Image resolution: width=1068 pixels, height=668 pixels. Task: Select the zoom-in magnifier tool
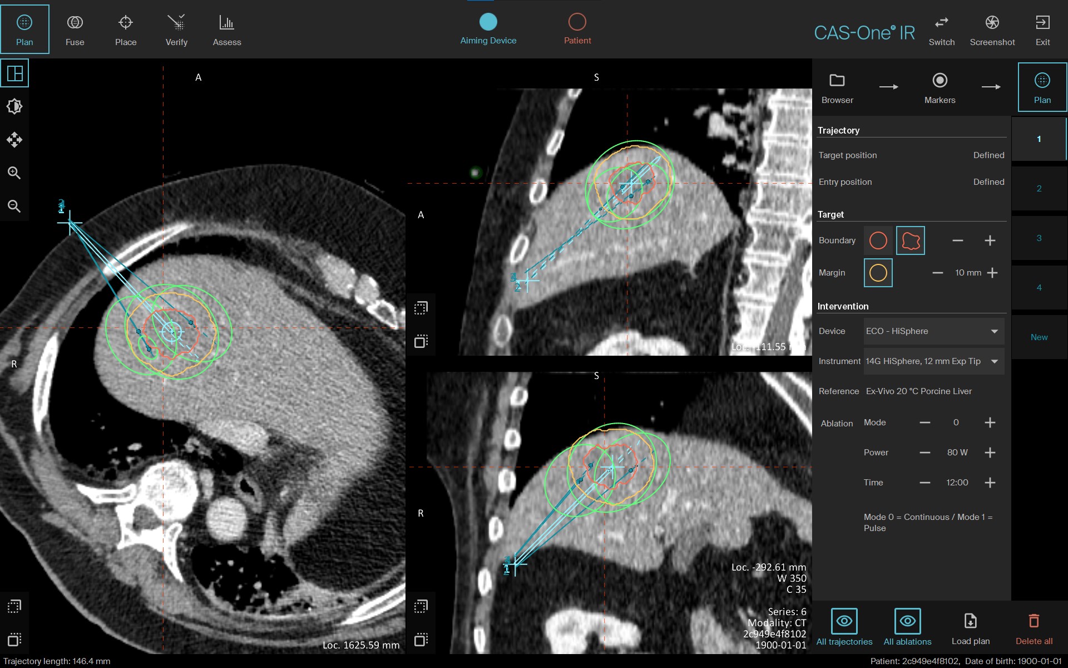tap(14, 173)
